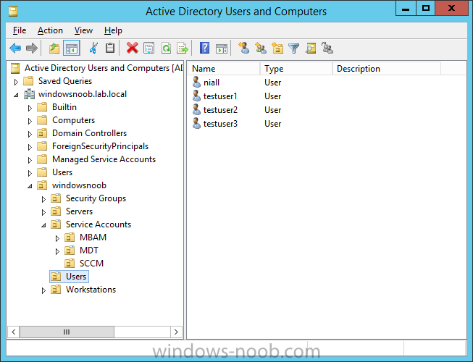Expand the Servers OU
The width and height of the screenshot is (473, 362).
coord(43,212)
